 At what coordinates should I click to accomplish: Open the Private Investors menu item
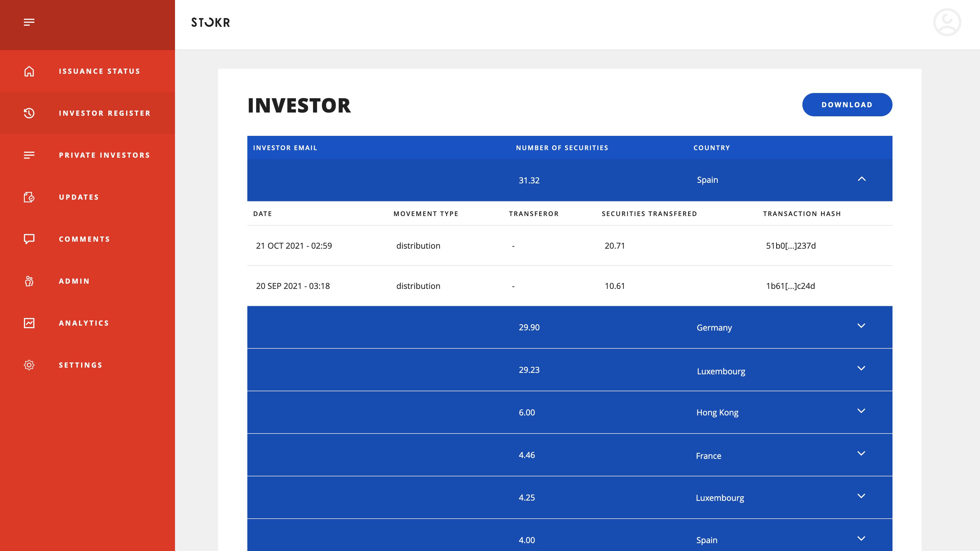(x=104, y=155)
